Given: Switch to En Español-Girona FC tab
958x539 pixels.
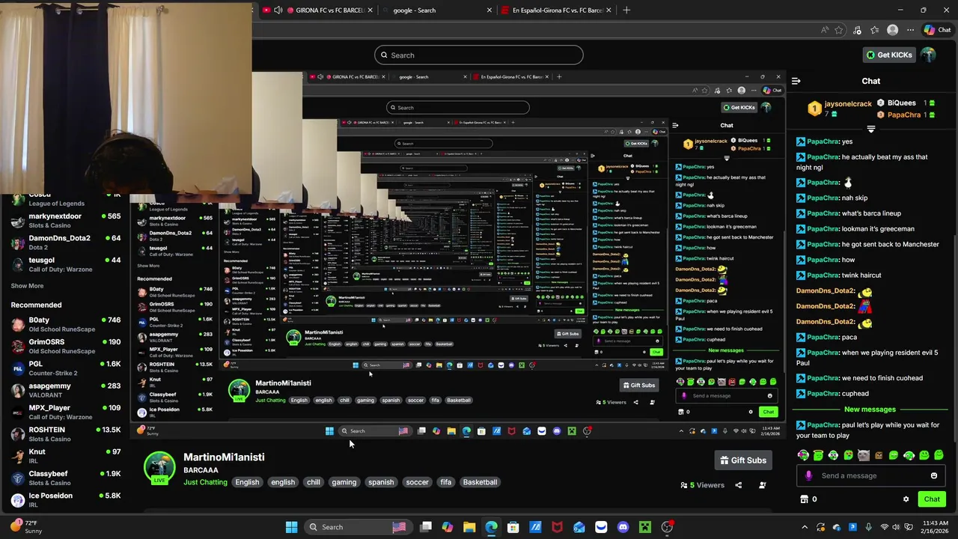Looking at the screenshot, I should [558, 10].
